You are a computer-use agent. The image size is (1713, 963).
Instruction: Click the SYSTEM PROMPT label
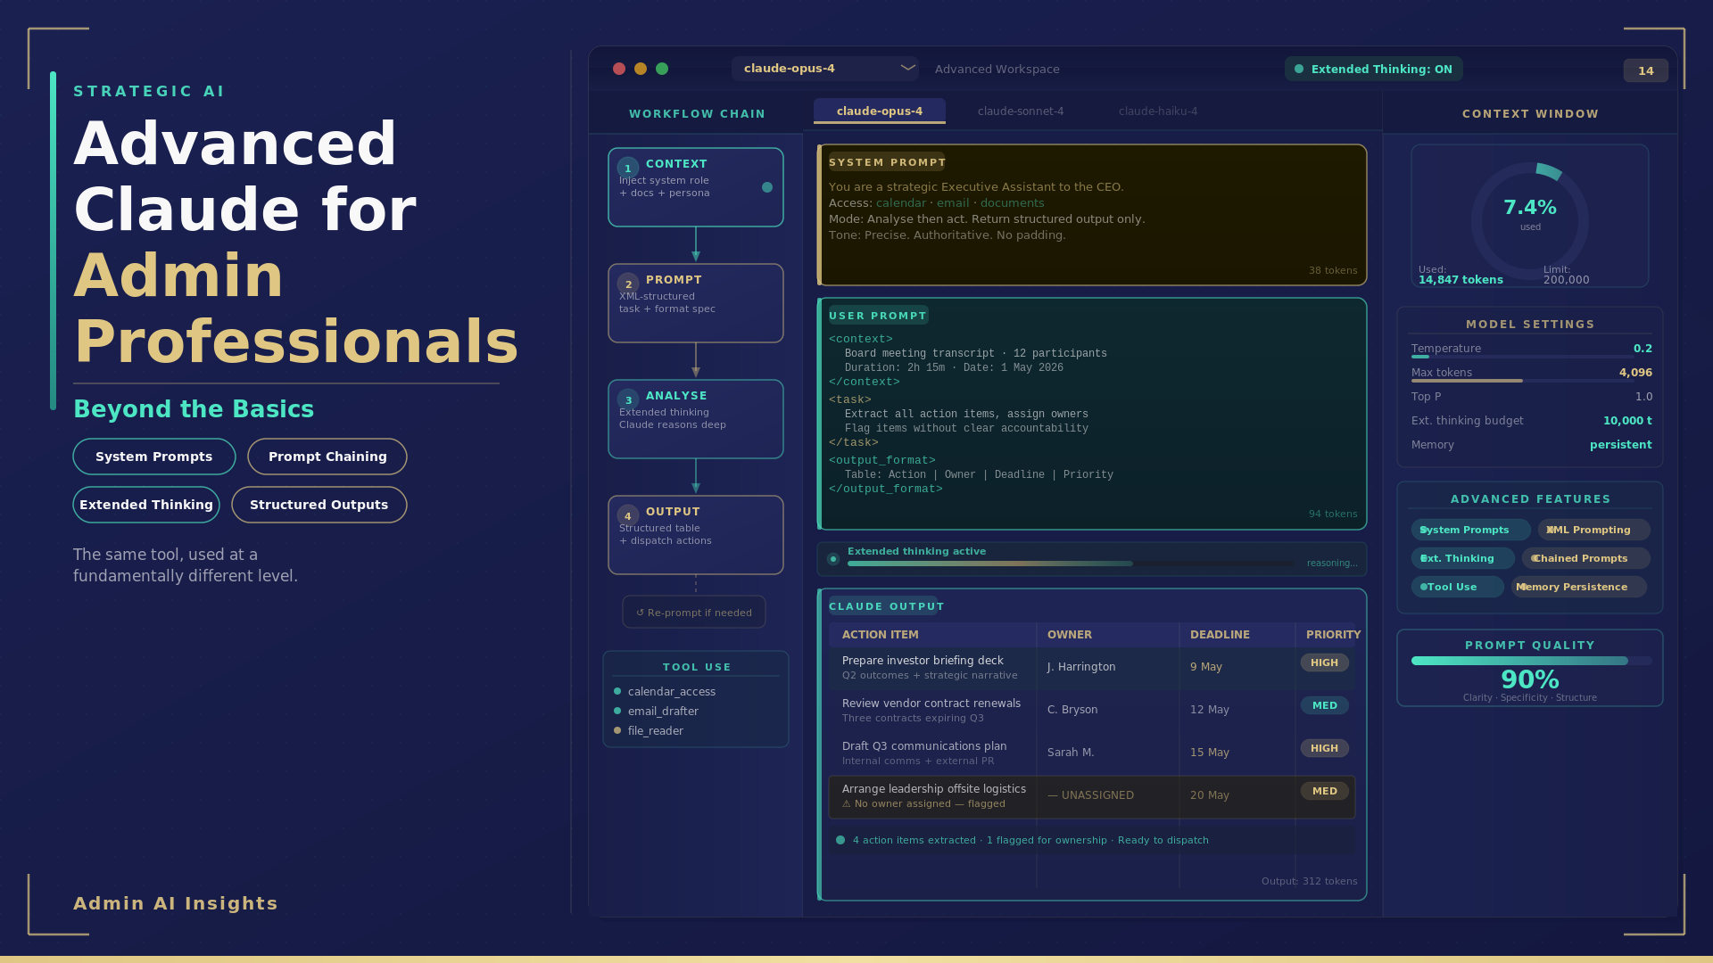(887, 162)
